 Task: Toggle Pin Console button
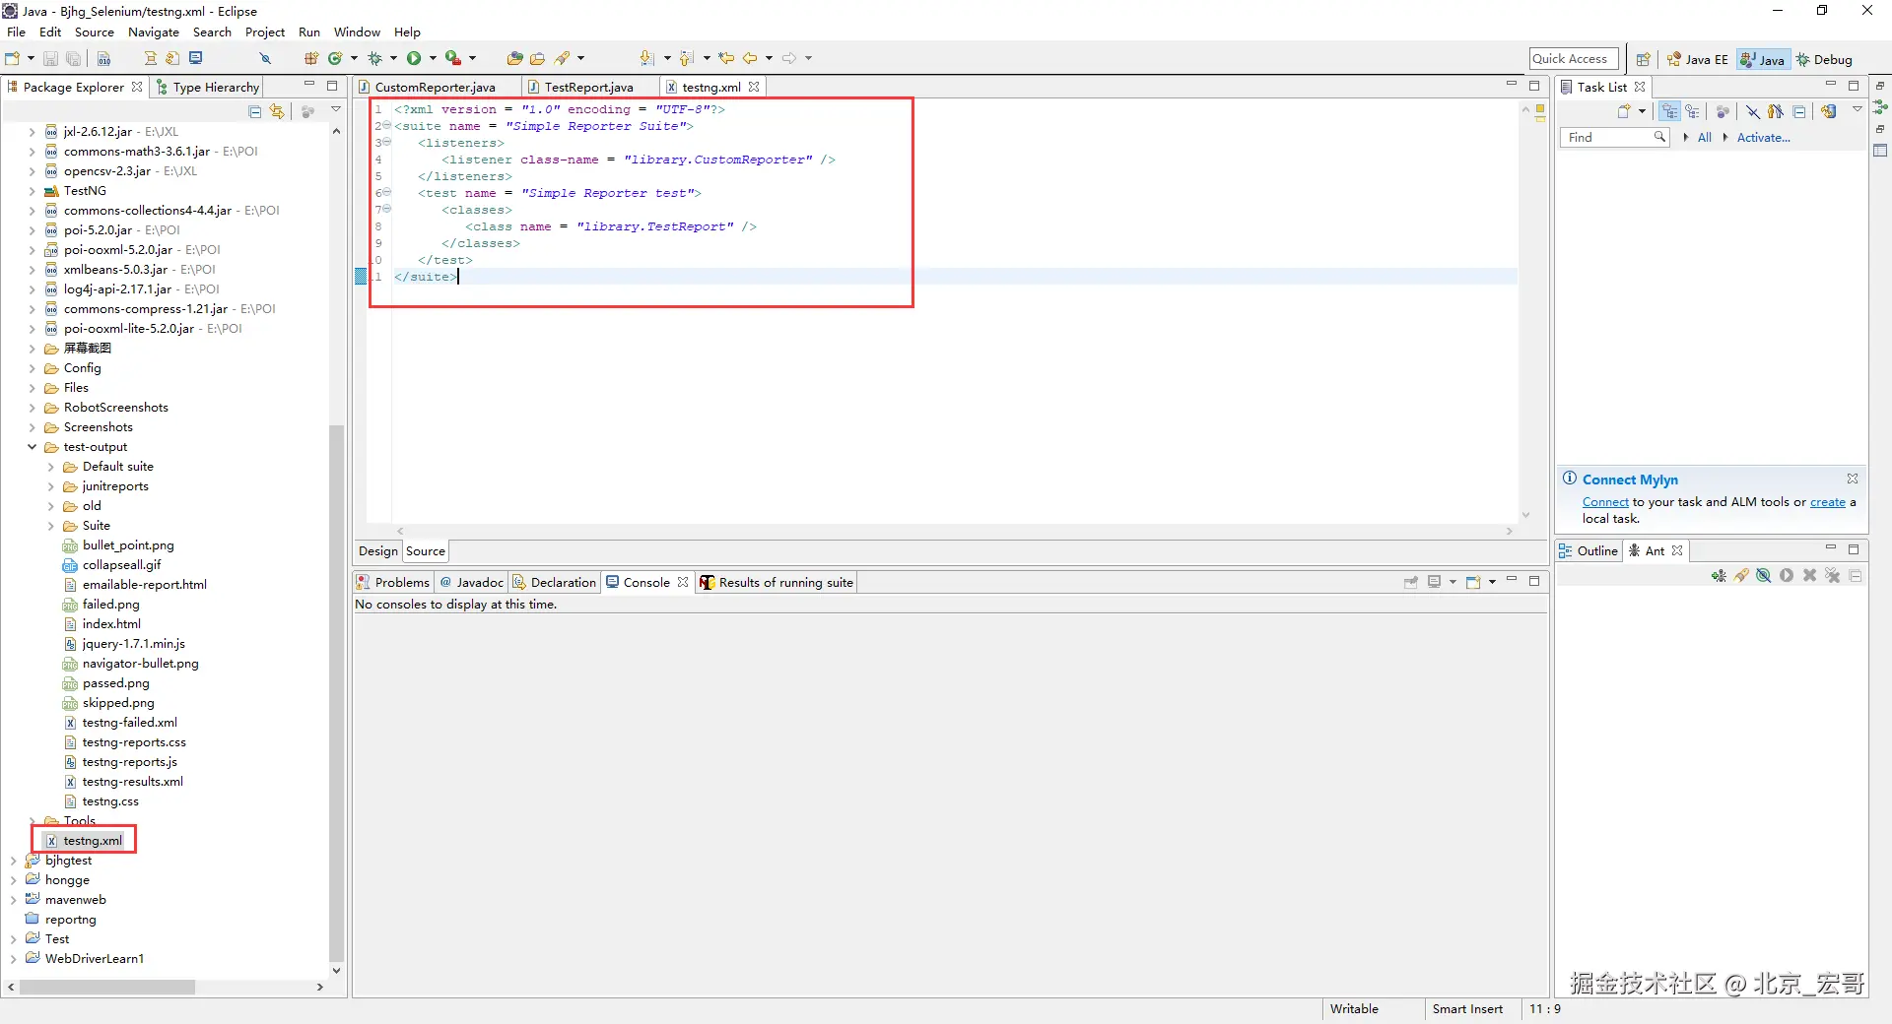click(x=1411, y=582)
